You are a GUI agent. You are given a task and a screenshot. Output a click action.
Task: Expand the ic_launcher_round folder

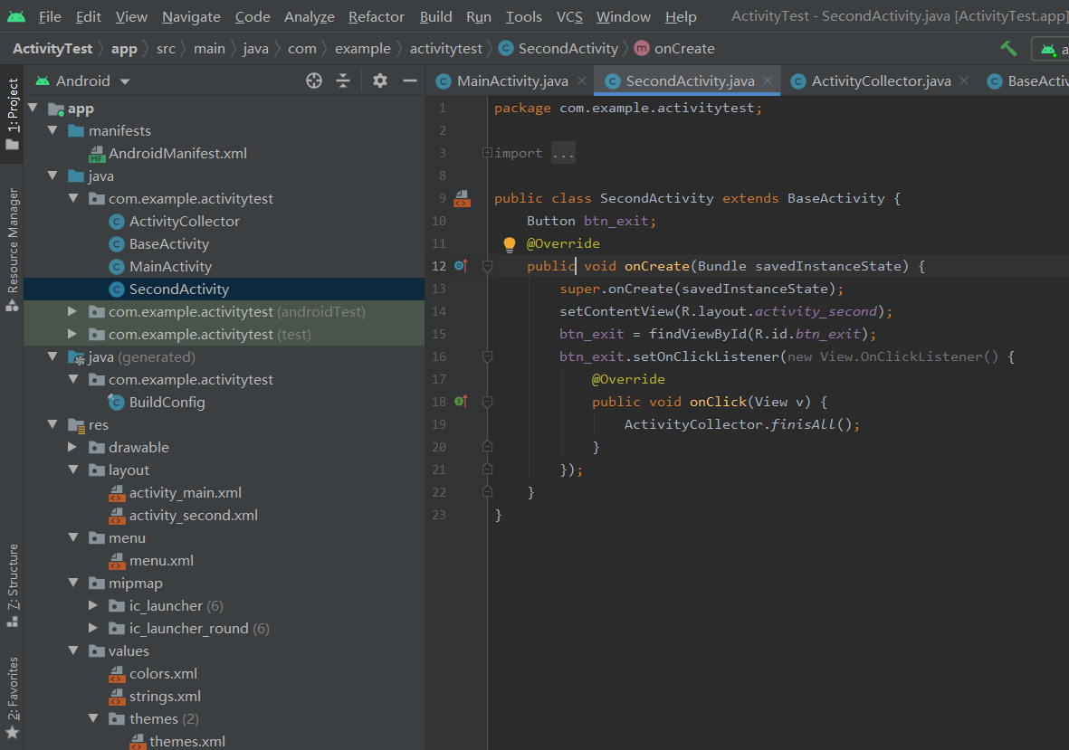click(x=92, y=627)
